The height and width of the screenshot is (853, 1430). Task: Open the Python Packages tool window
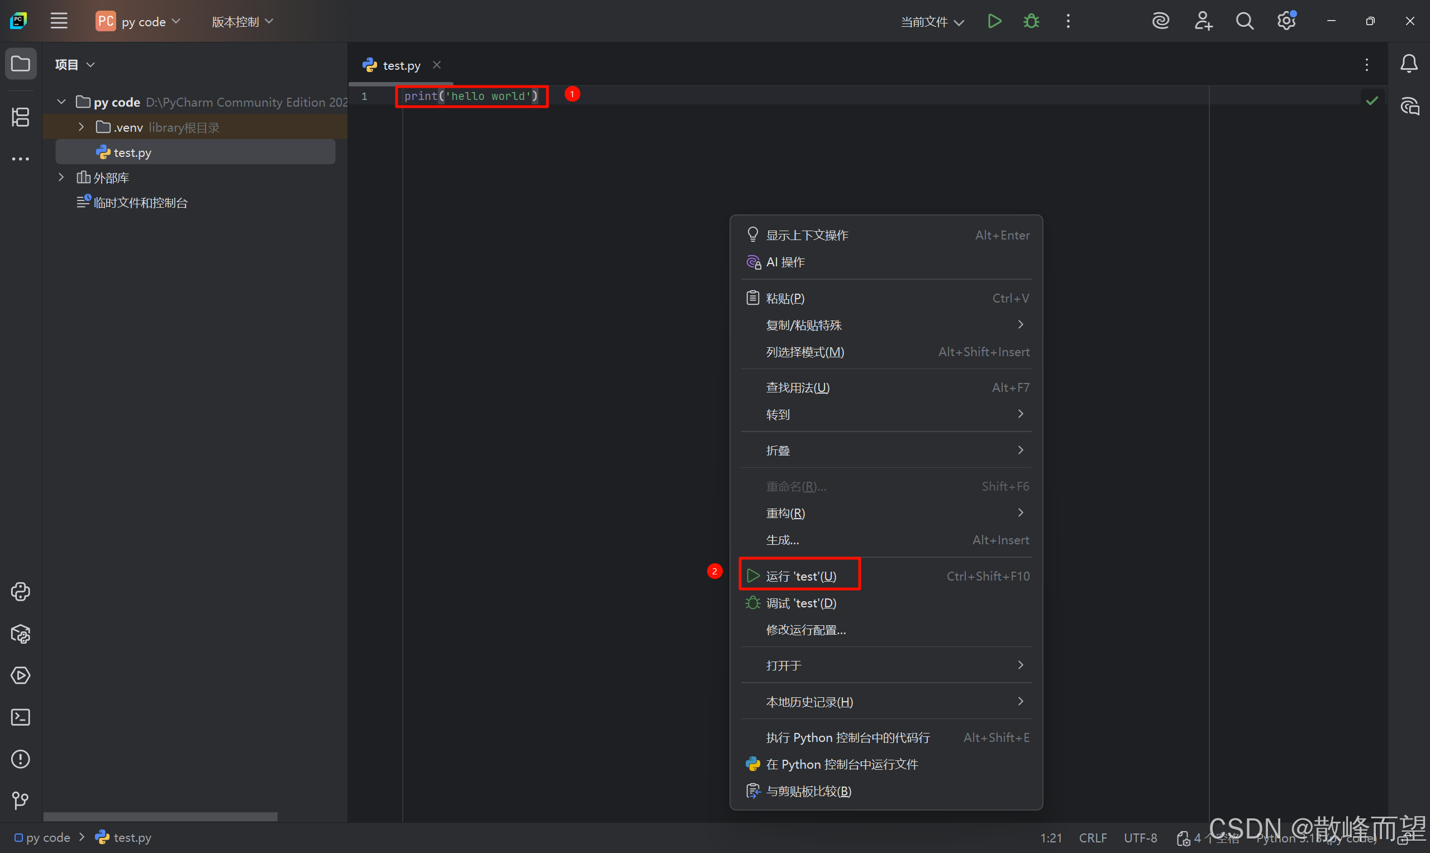pos(21,634)
